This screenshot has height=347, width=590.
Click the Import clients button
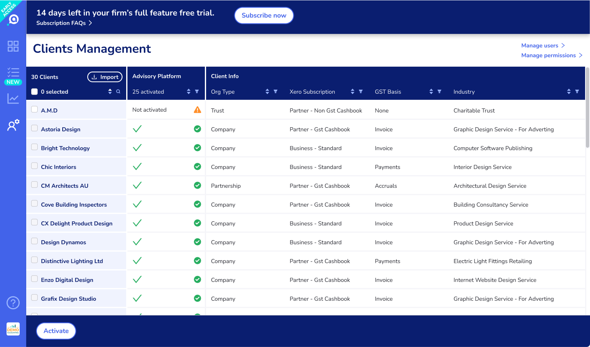(x=105, y=77)
